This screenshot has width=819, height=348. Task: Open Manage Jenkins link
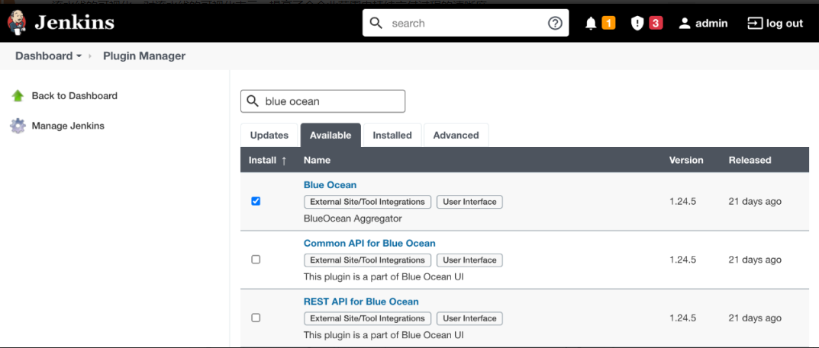click(68, 126)
